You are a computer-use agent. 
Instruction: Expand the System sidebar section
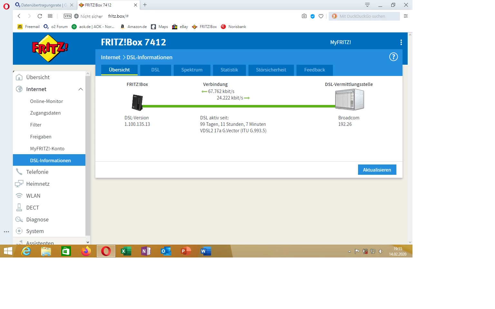coord(49,231)
